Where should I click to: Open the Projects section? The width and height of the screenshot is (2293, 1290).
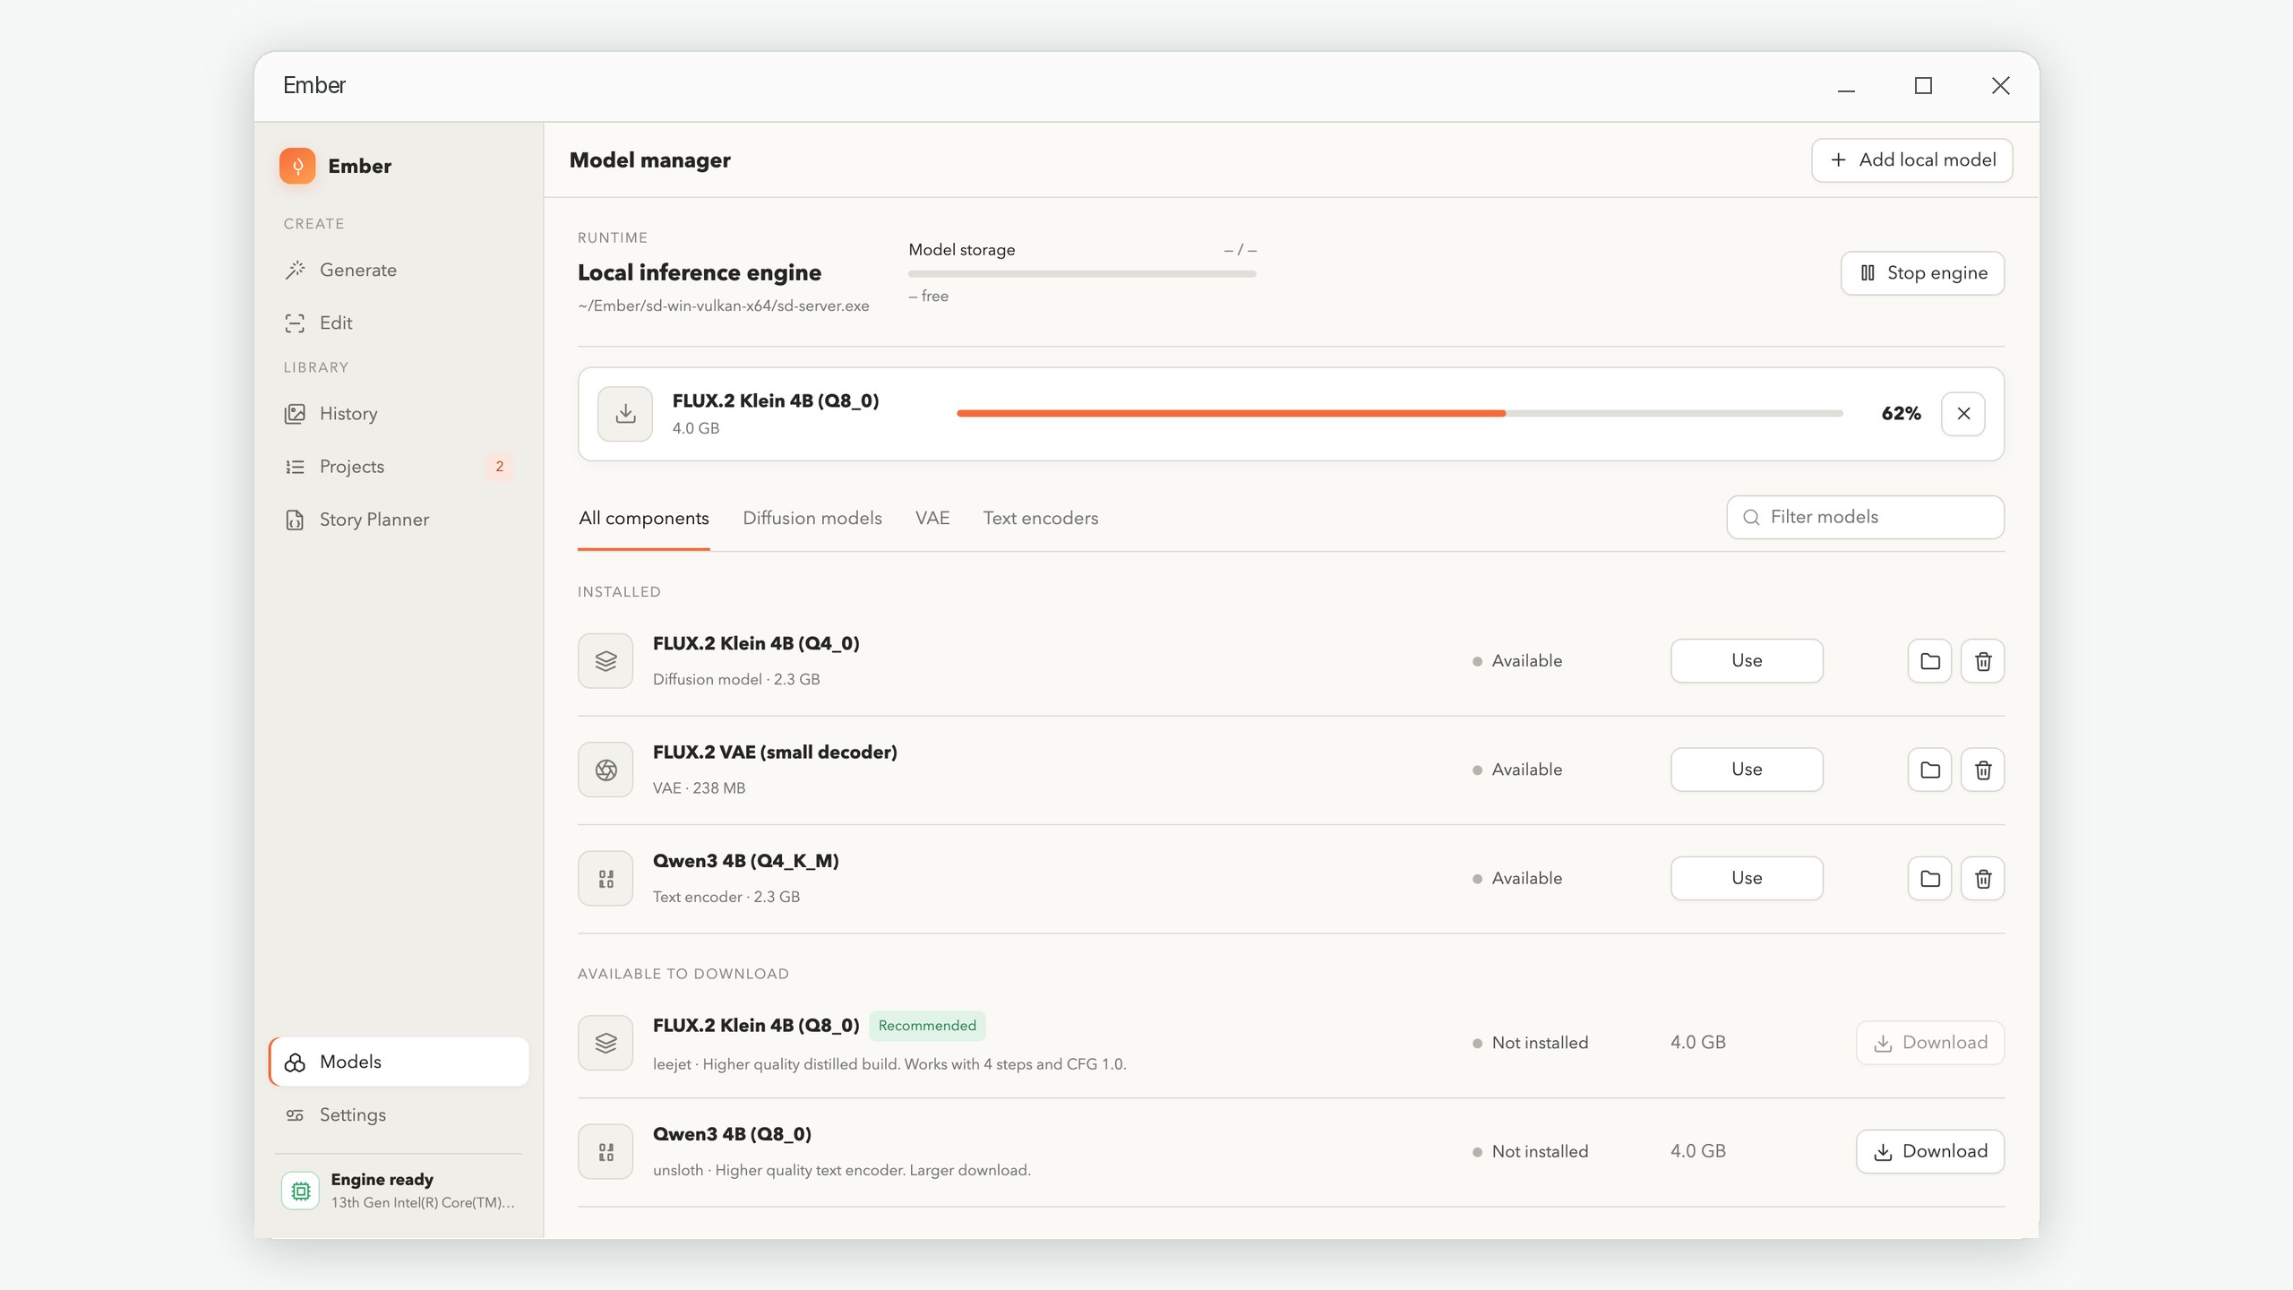pos(399,466)
